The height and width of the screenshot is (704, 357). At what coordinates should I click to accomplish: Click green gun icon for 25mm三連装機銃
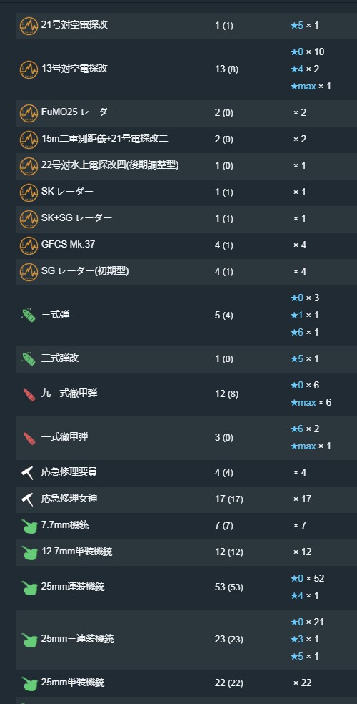tap(29, 640)
